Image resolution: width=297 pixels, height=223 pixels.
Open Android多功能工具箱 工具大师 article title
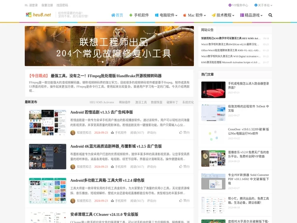click(x=107, y=180)
